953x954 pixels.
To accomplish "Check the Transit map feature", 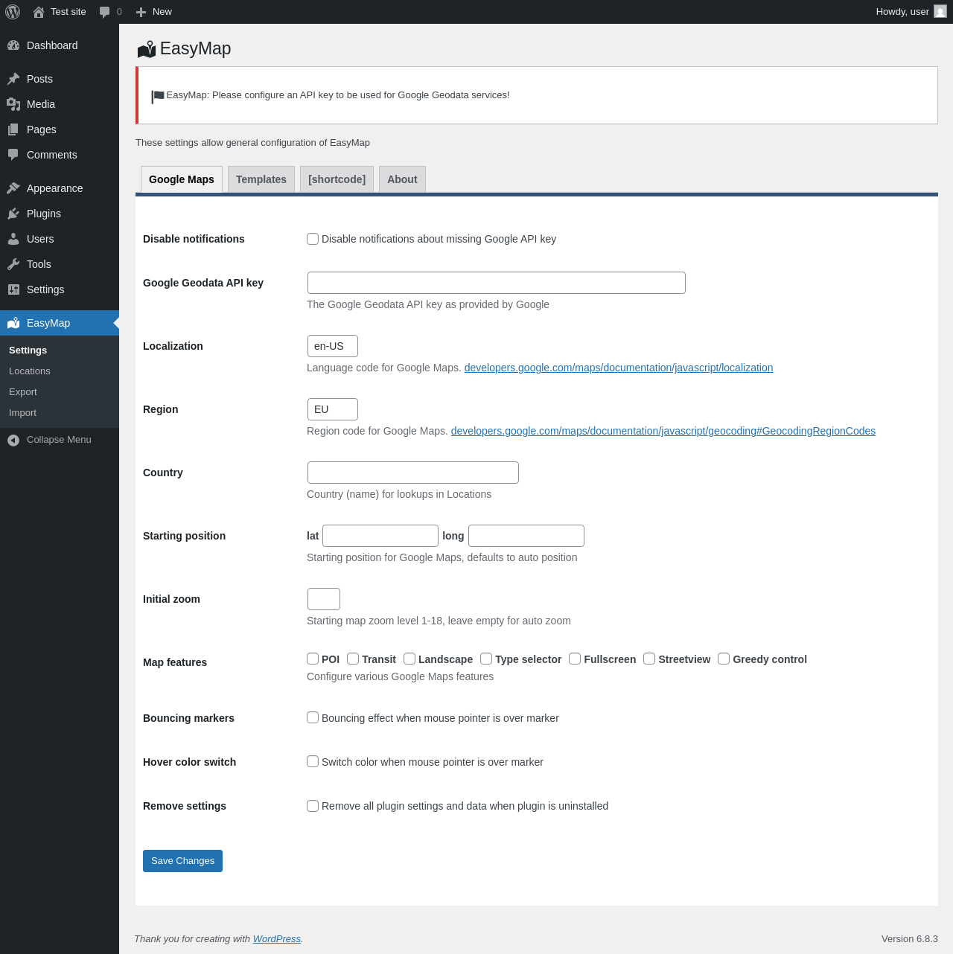I will (x=353, y=659).
